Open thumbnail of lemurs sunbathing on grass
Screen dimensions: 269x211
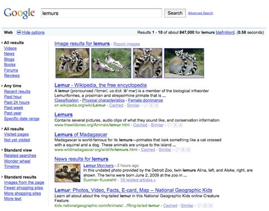click(x=111, y=63)
